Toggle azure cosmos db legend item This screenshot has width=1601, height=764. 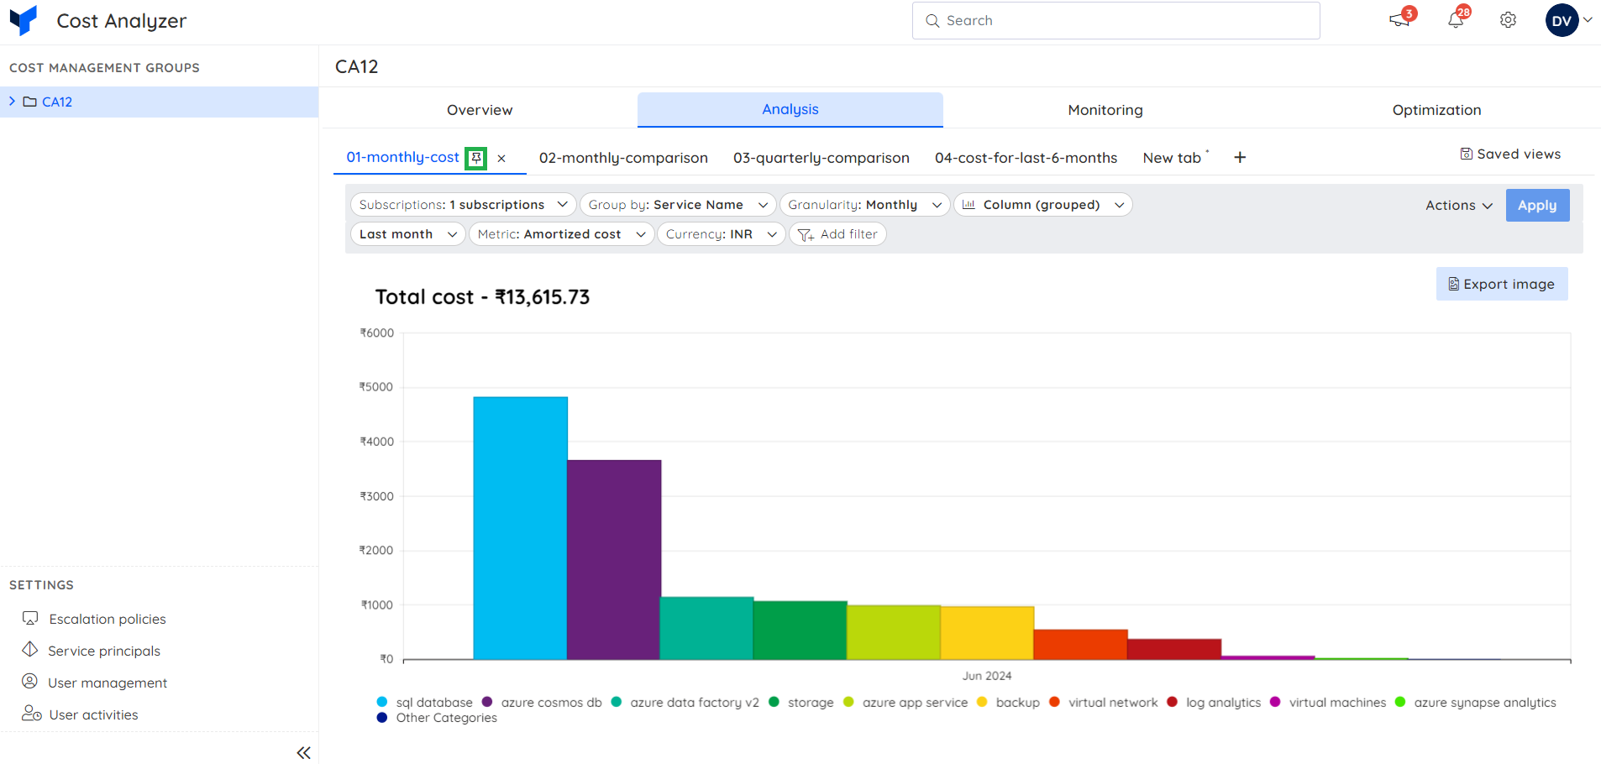click(542, 703)
